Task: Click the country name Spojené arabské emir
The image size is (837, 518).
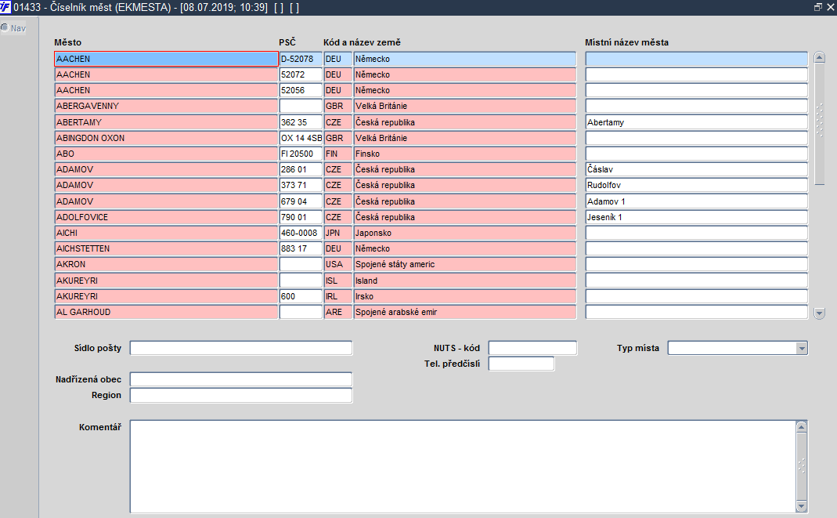Action: point(465,312)
